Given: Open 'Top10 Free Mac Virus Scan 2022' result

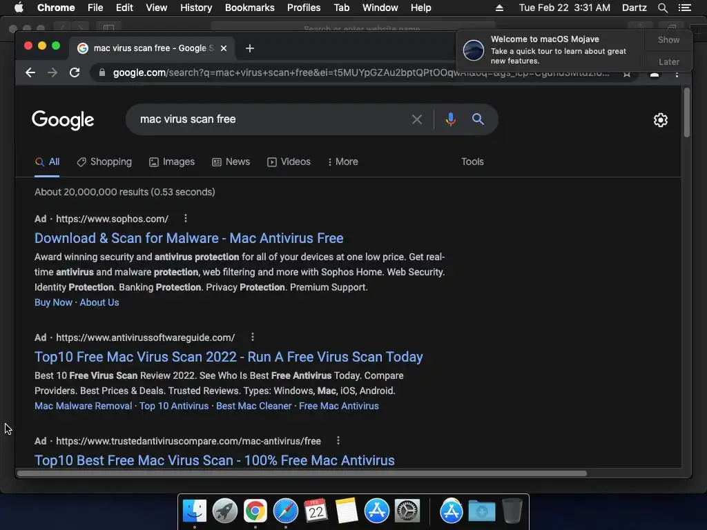Looking at the screenshot, I should pyautogui.click(x=229, y=357).
